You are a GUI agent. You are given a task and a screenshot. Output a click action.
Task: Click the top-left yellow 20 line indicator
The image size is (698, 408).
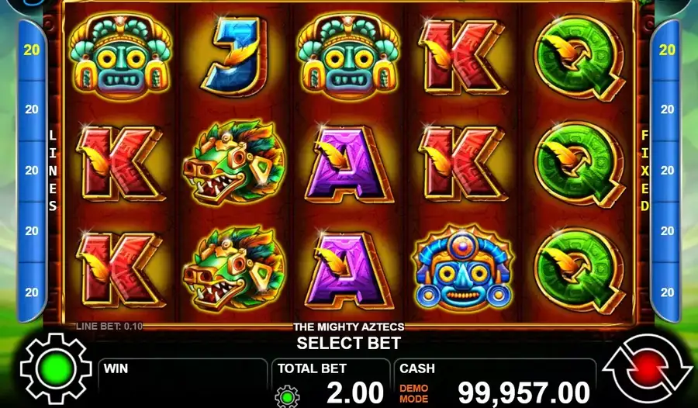pos(32,50)
